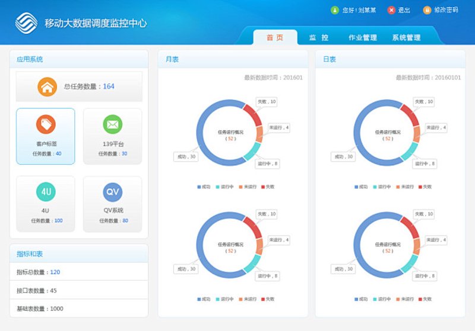Click 任务数量：100 under 4U
This screenshot has height=331, width=475.
[47, 221]
